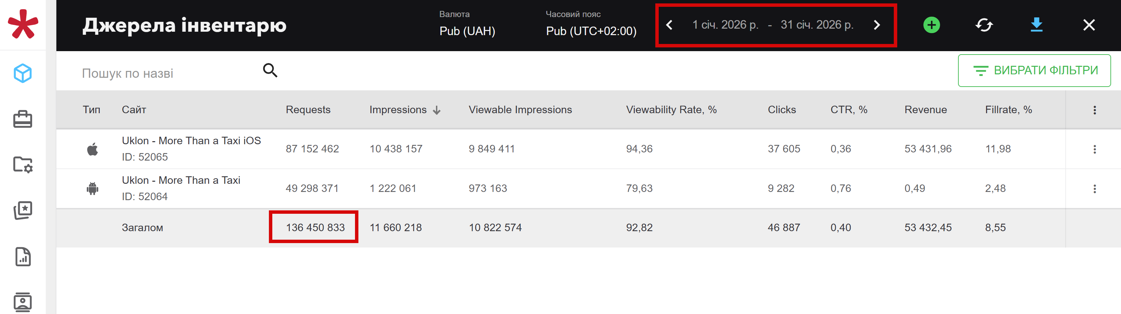Open the time zone Pub (UTC+02:00) selector
The width and height of the screenshot is (1121, 314).
(591, 31)
